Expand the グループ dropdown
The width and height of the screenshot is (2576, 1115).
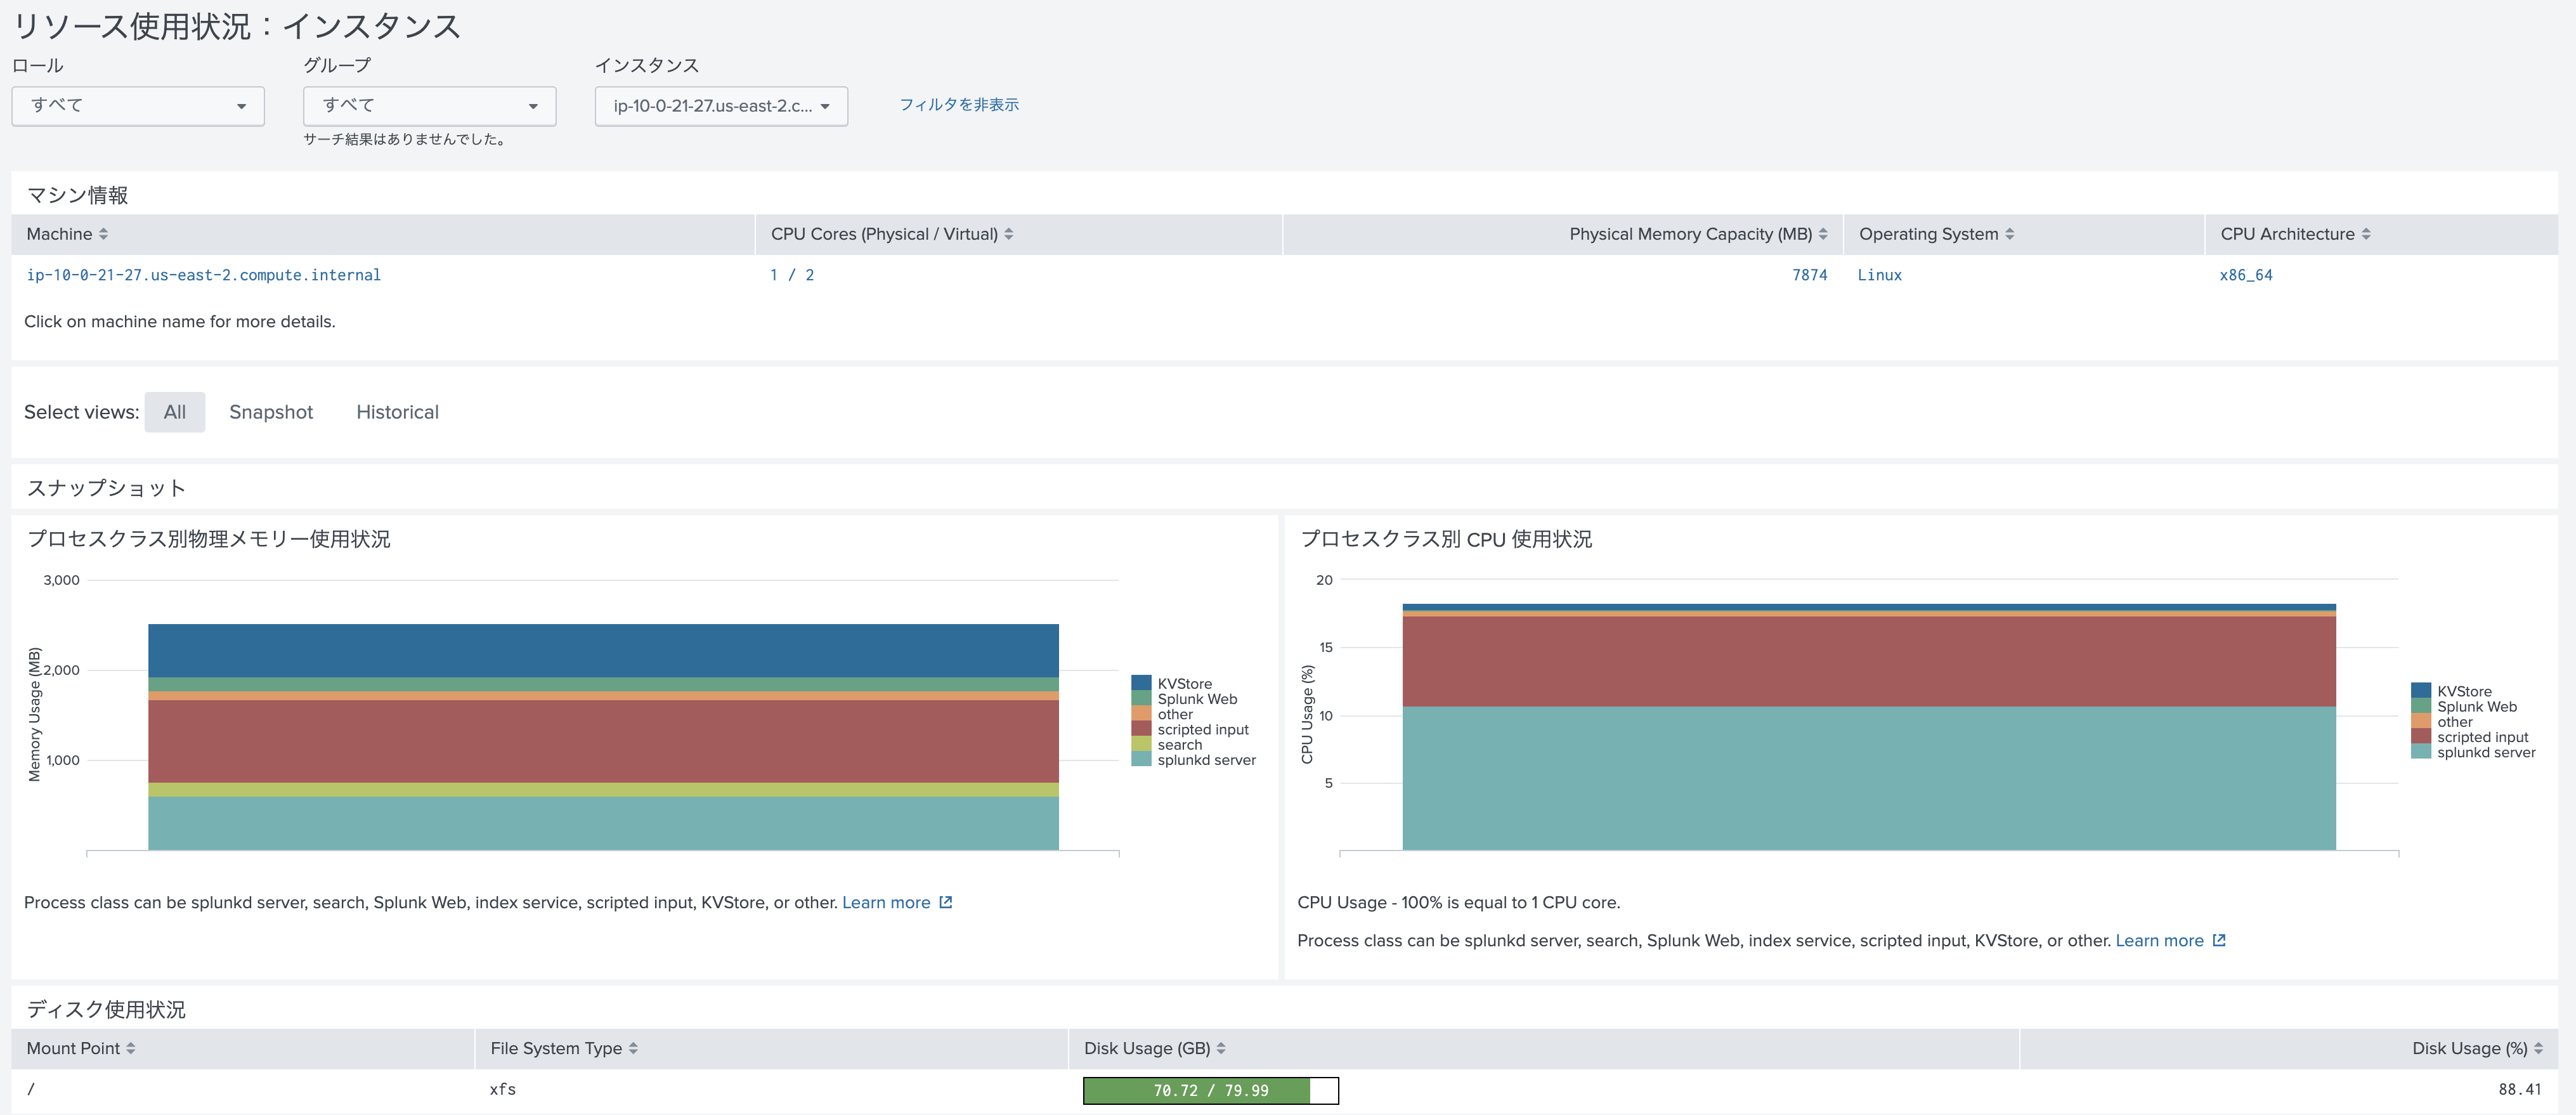click(x=429, y=106)
